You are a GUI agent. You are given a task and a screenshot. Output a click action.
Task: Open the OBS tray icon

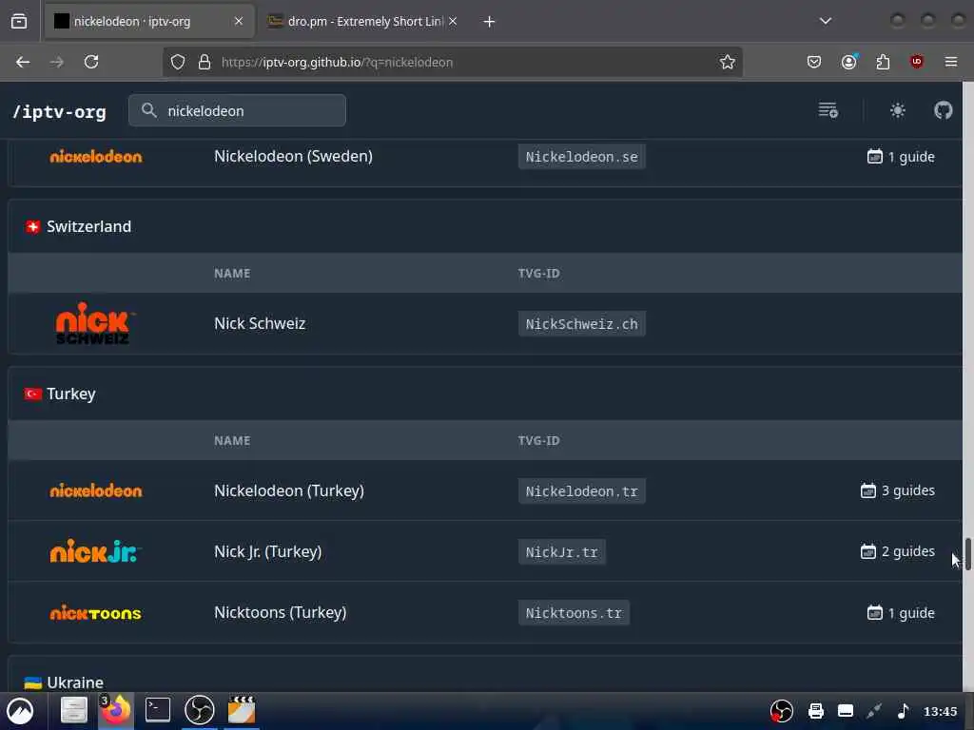click(x=782, y=711)
